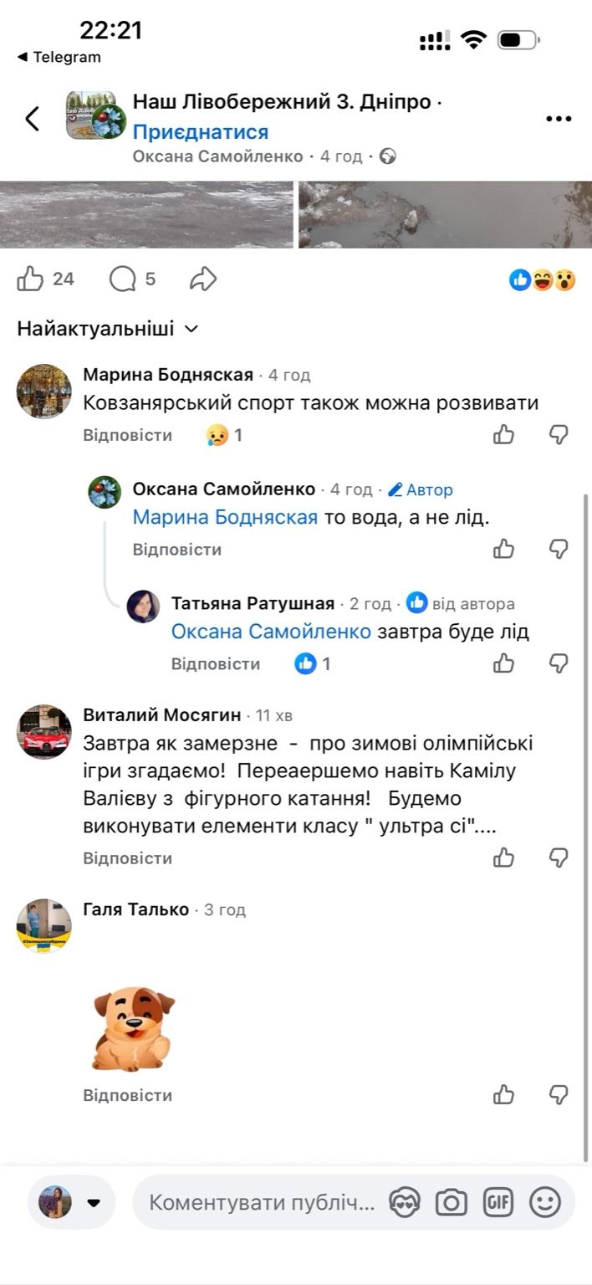The height and width of the screenshot is (1285, 592).
Task: Return to Telegram via status bar link
Action: coord(59,57)
